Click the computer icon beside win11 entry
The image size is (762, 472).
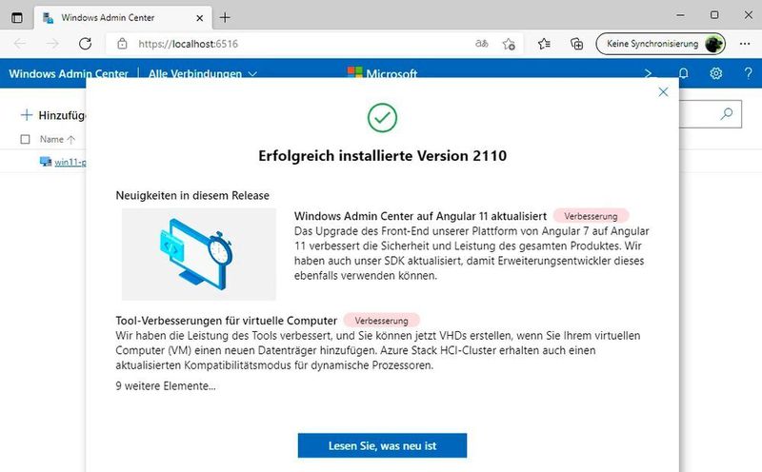46,162
